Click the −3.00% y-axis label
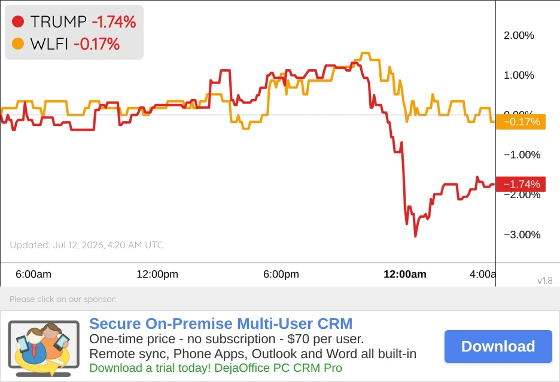Image resolution: width=560 pixels, height=382 pixels. click(522, 235)
